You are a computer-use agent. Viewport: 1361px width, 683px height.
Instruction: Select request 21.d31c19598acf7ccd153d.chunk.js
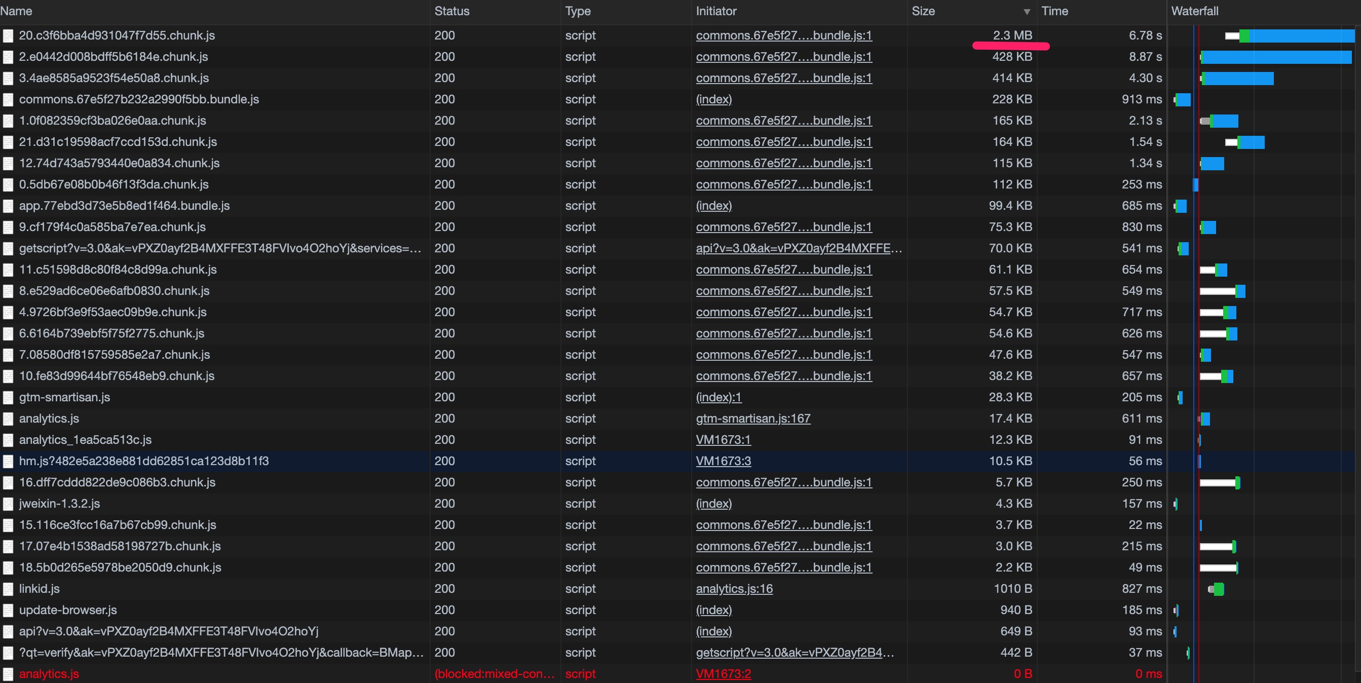pos(118,141)
